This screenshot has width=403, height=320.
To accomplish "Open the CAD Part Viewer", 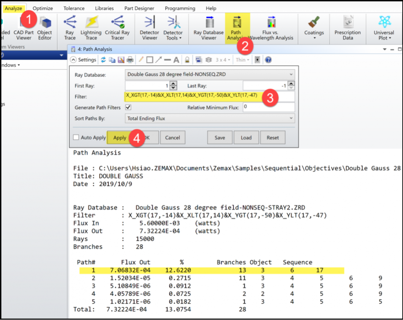I will 24,28.
